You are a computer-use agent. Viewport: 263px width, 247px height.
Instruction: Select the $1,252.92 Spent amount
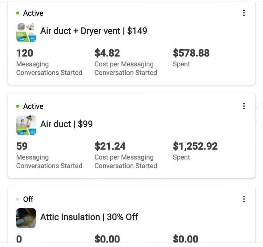[195, 146]
